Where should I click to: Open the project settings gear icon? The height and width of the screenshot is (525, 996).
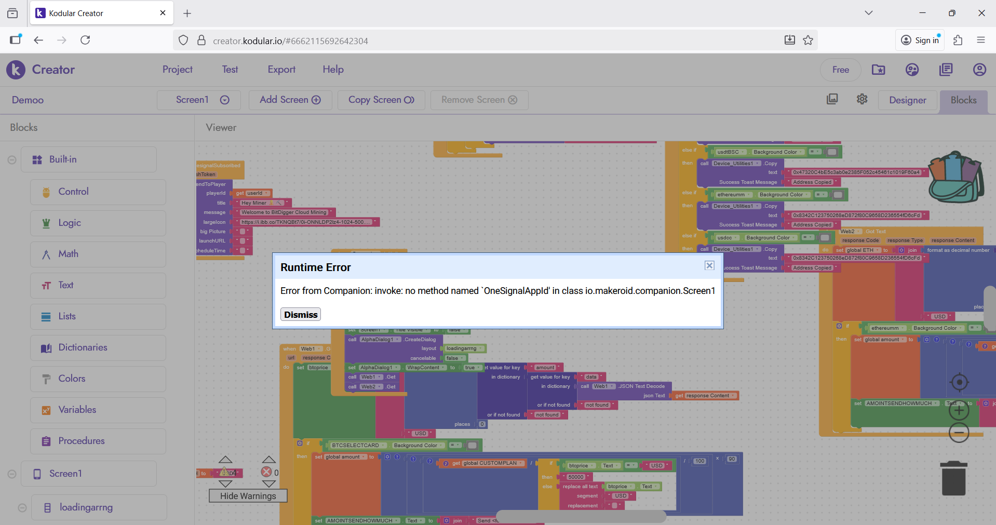pos(862,99)
